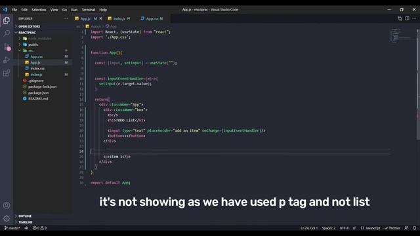The width and height of the screenshot is (420, 236).
Task: Click Ln 24, Col 1 position indicator
Action: [309, 228]
